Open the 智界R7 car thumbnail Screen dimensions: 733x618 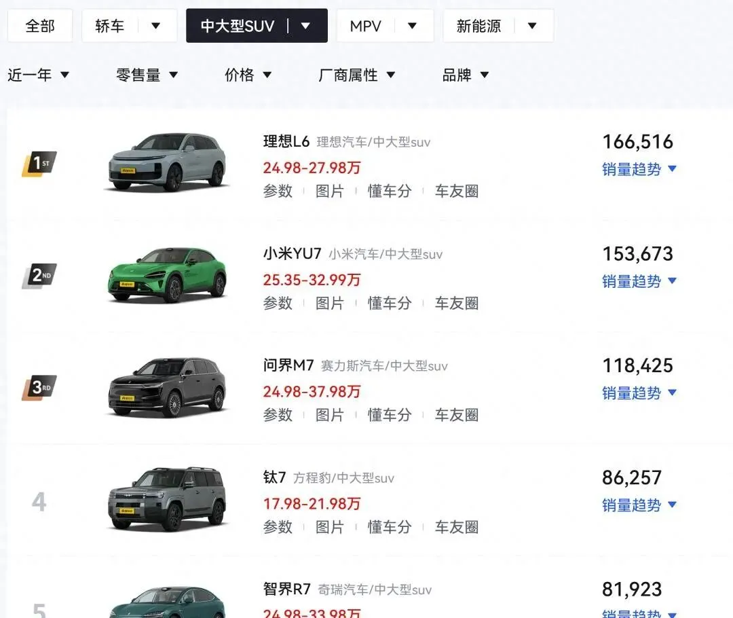pos(167,602)
